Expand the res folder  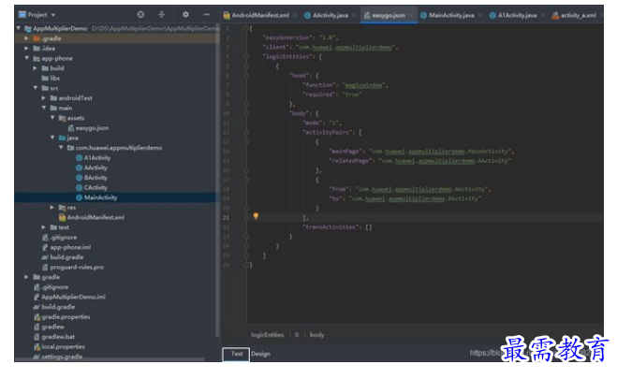[x=51, y=207]
